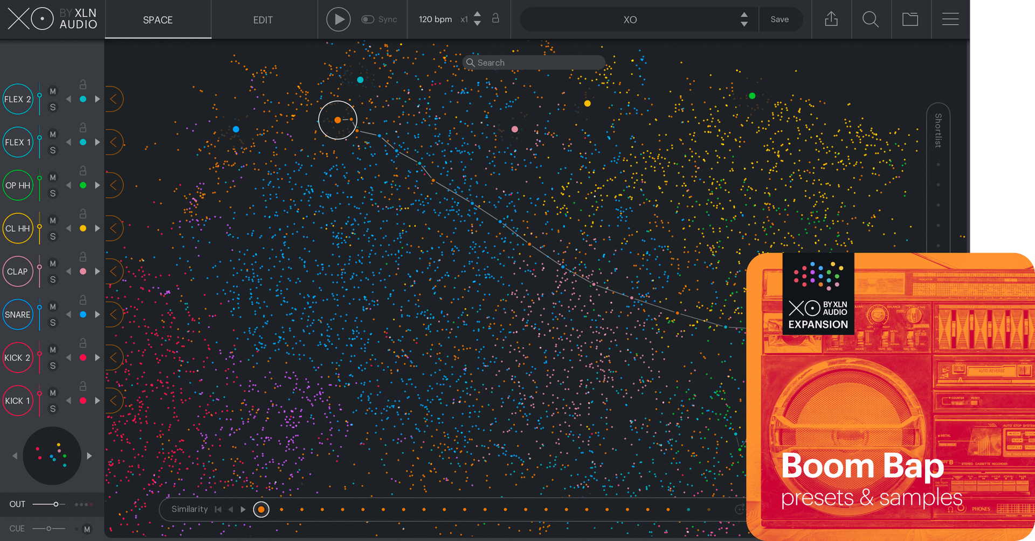Switch to the SPACE tab
The width and height of the screenshot is (1035, 541).
click(x=158, y=20)
